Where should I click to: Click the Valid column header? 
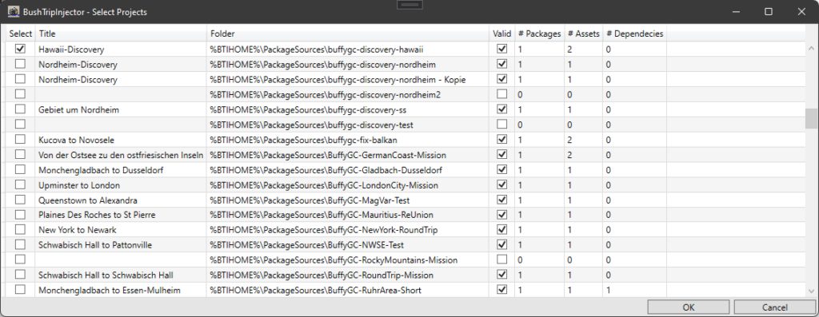[502, 34]
